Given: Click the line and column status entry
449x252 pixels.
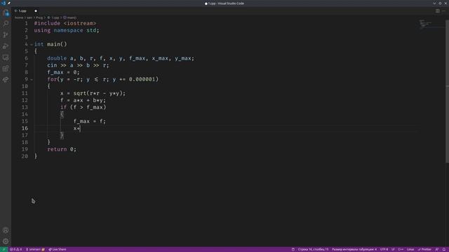Looking at the screenshot, I should pyautogui.click(x=314, y=249).
